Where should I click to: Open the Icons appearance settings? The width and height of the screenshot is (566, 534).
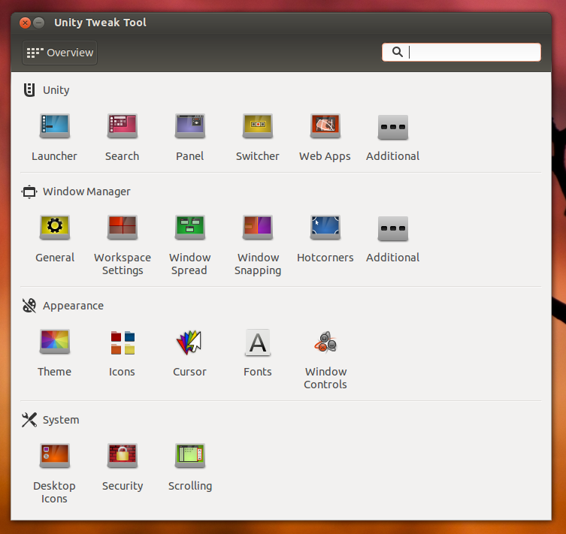122,343
